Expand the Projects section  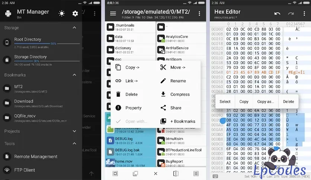tap(74, 131)
